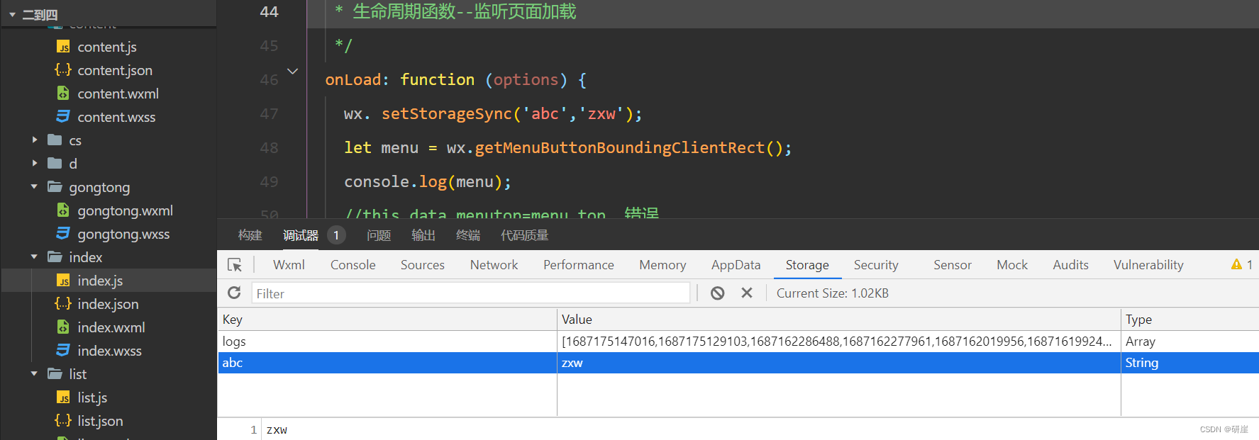Screen dimensions: 1259x440
Task: Click the Type column header
Action: pyautogui.click(x=1189, y=320)
